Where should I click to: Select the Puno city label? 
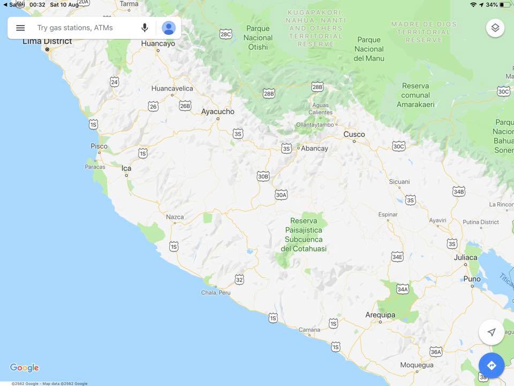pyautogui.click(x=472, y=279)
